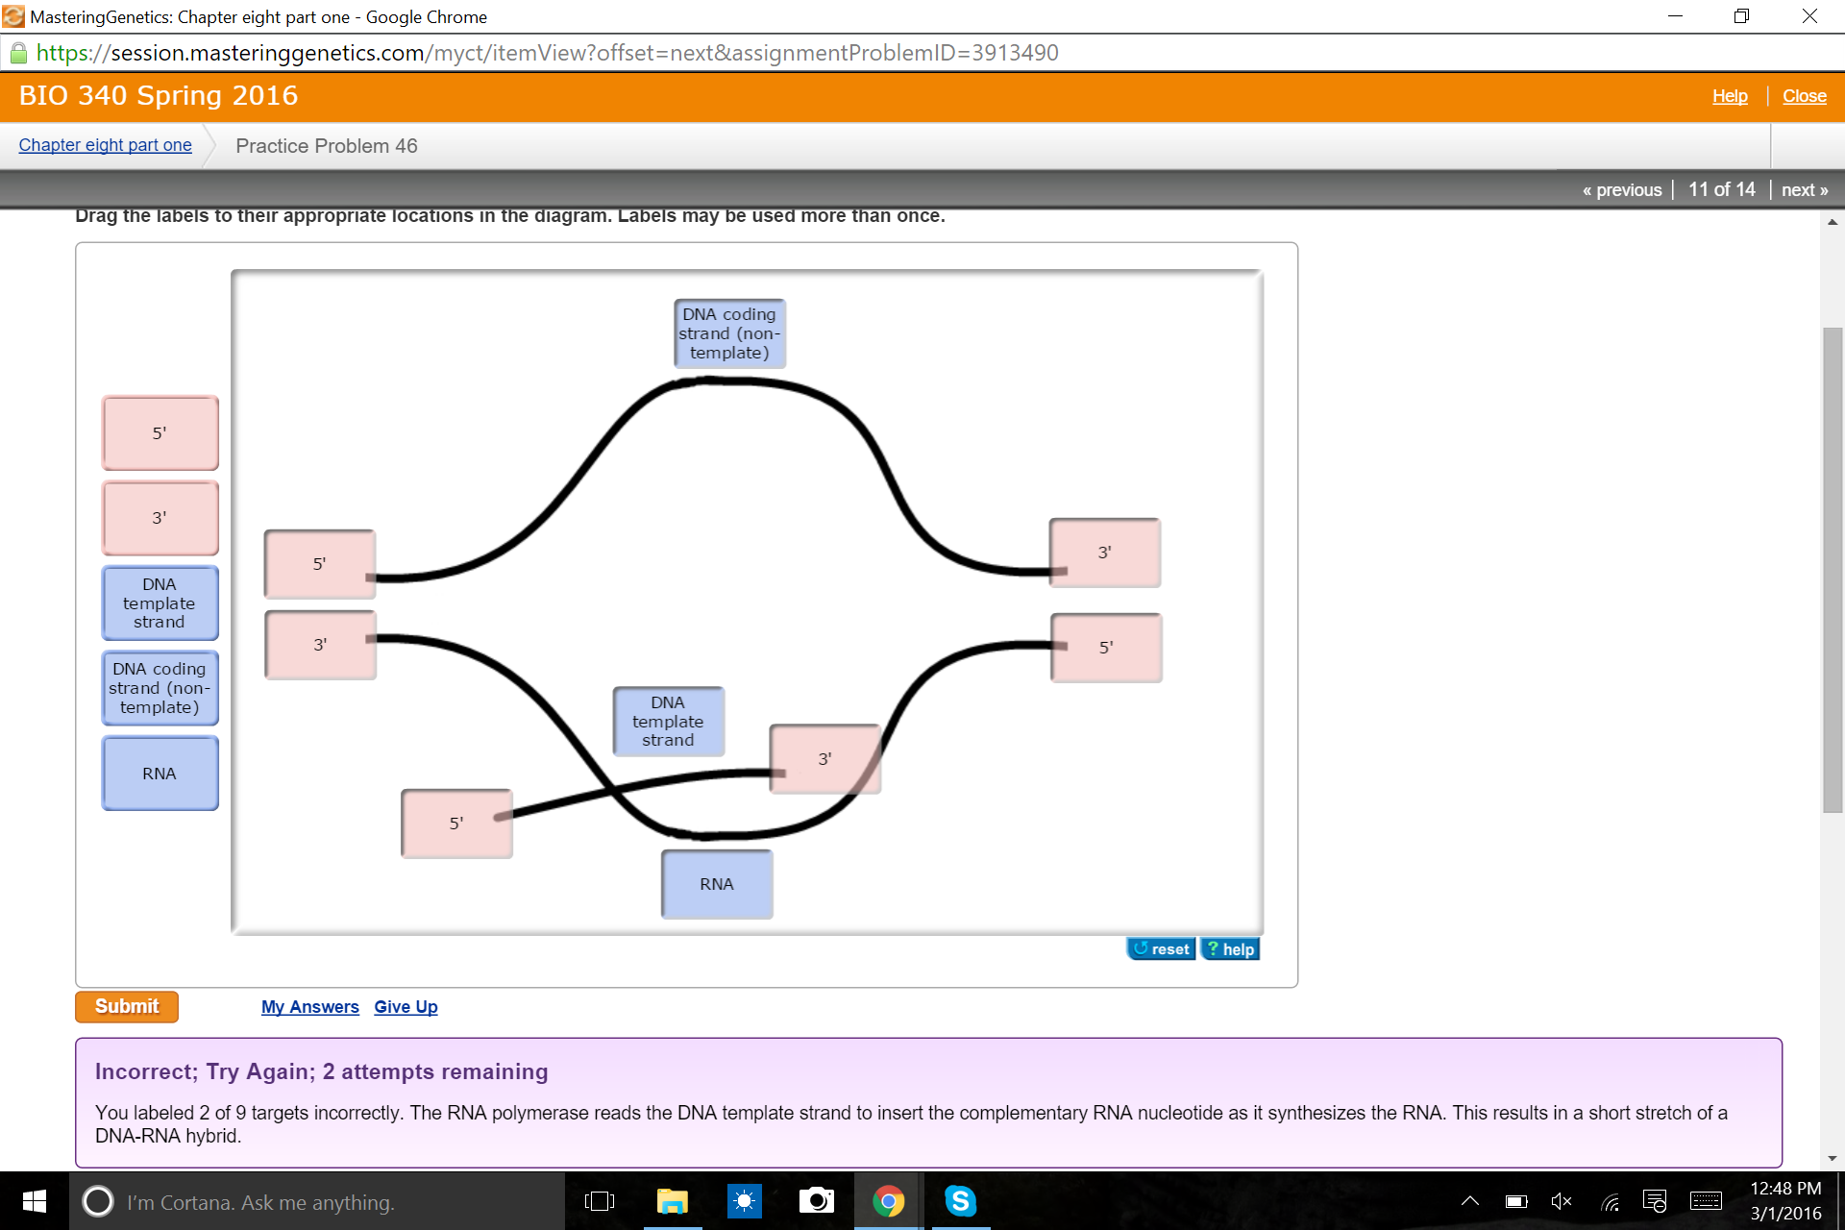The height and width of the screenshot is (1230, 1845).
Task: Select the RNA label in the label bank
Action: coord(160,774)
